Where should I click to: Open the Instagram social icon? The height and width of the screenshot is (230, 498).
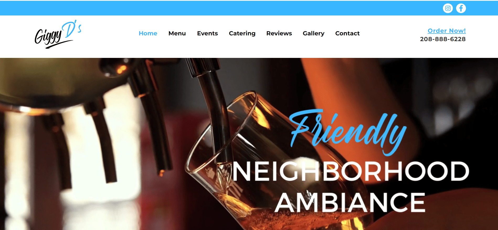pyautogui.click(x=448, y=8)
